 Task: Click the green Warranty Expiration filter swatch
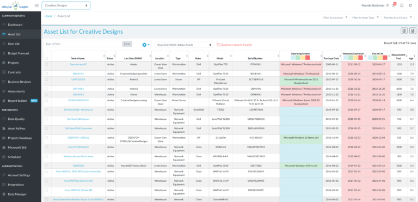351,57
